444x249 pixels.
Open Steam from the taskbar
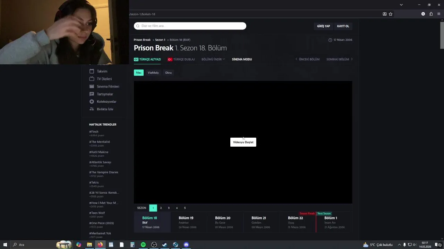click(x=165, y=245)
